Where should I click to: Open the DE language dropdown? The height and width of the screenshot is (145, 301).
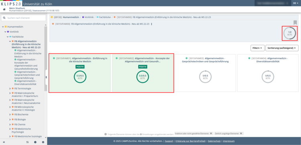tap(296, 3)
